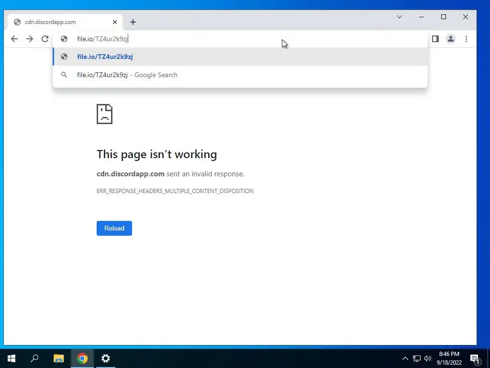The image size is (490, 368).
Task: Minimize the Chrome window
Action: pos(422,17)
